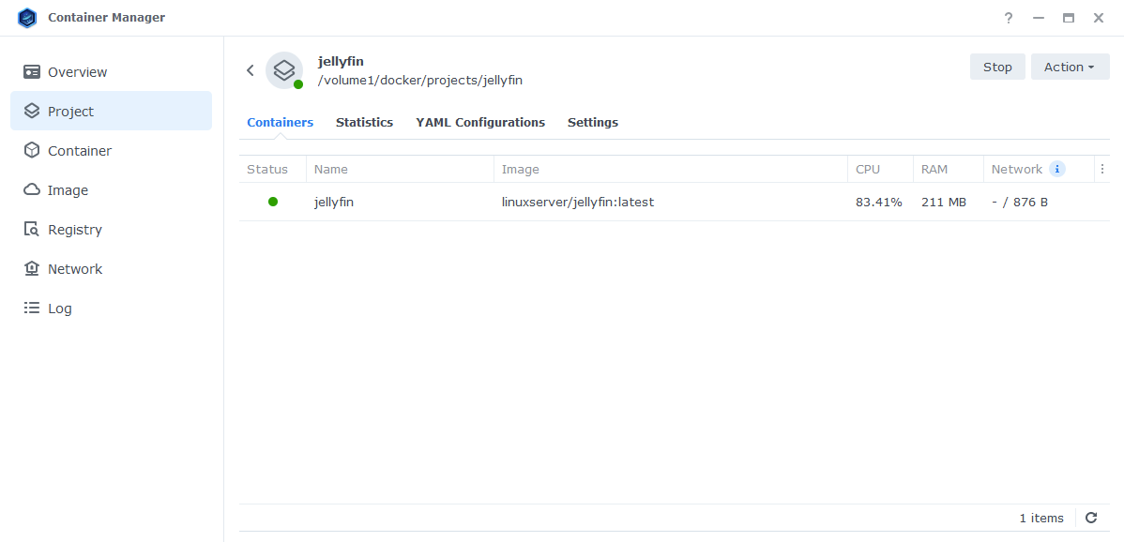Switch to the Statistics tab
1124x542 pixels.
point(364,122)
